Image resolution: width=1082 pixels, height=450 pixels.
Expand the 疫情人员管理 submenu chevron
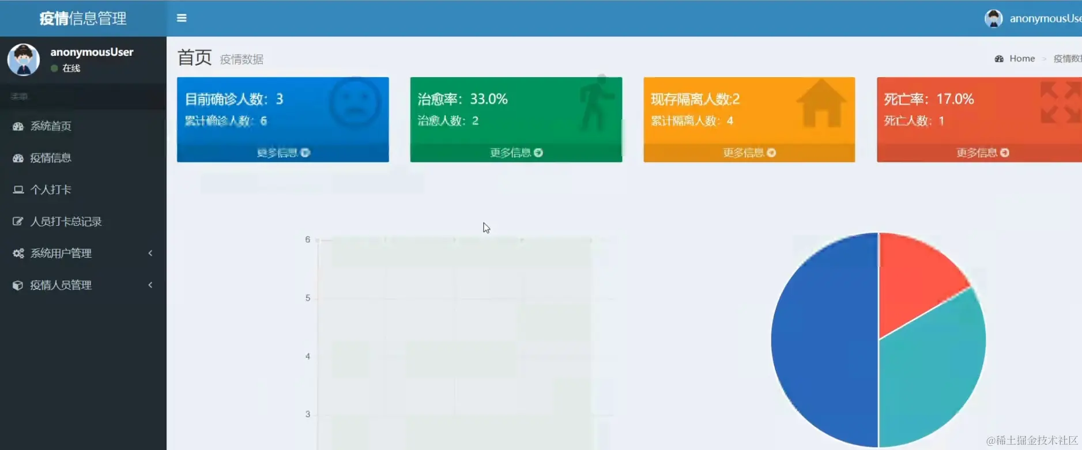click(x=150, y=285)
